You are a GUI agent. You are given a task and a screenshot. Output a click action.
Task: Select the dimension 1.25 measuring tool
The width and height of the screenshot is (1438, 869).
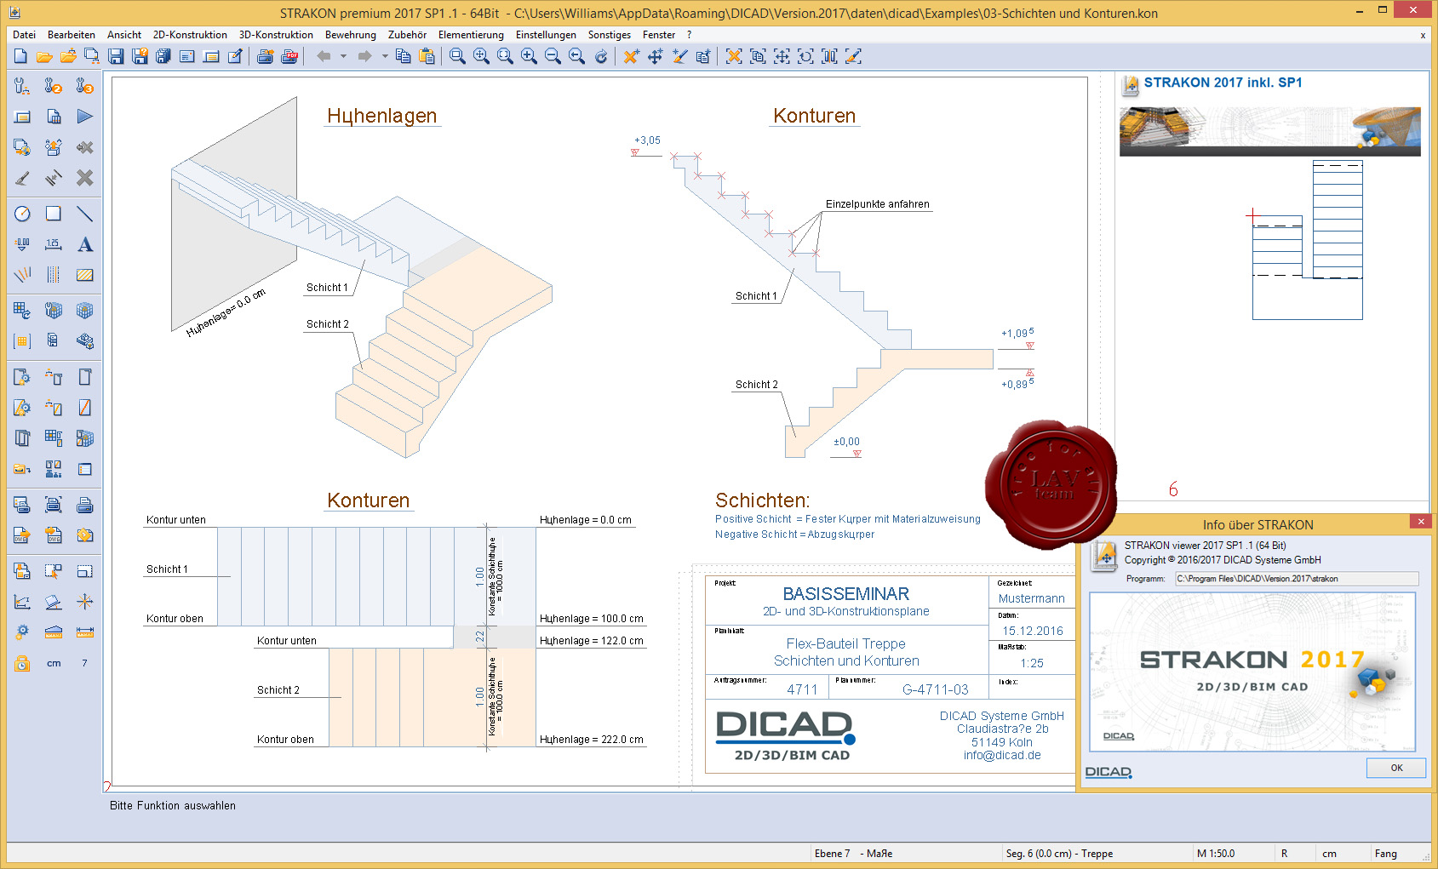[x=54, y=244]
